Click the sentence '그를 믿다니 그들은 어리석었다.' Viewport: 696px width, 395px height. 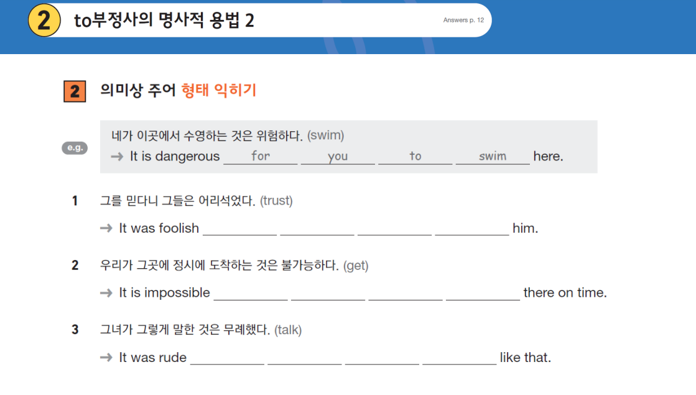click(177, 200)
